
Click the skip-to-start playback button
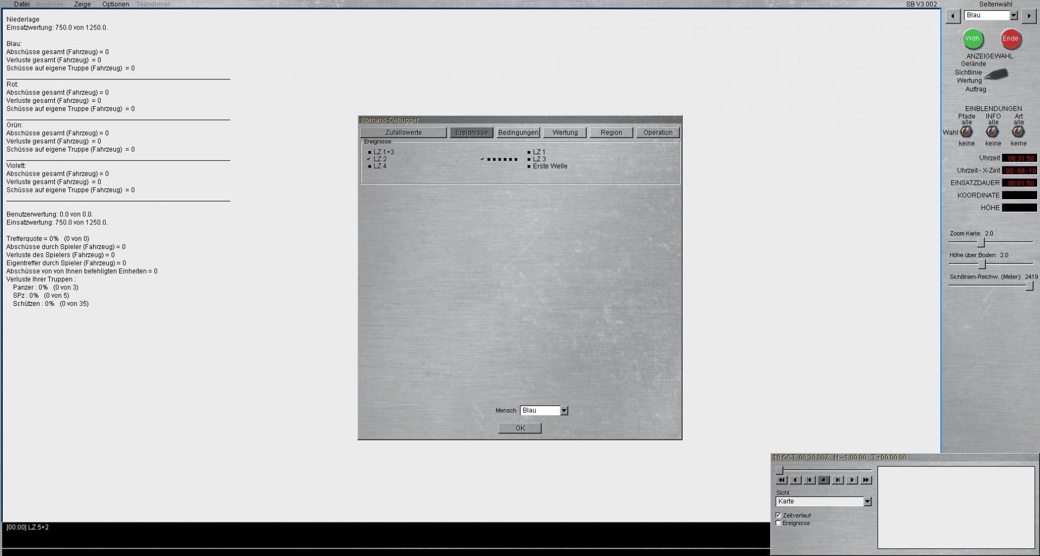point(810,480)
